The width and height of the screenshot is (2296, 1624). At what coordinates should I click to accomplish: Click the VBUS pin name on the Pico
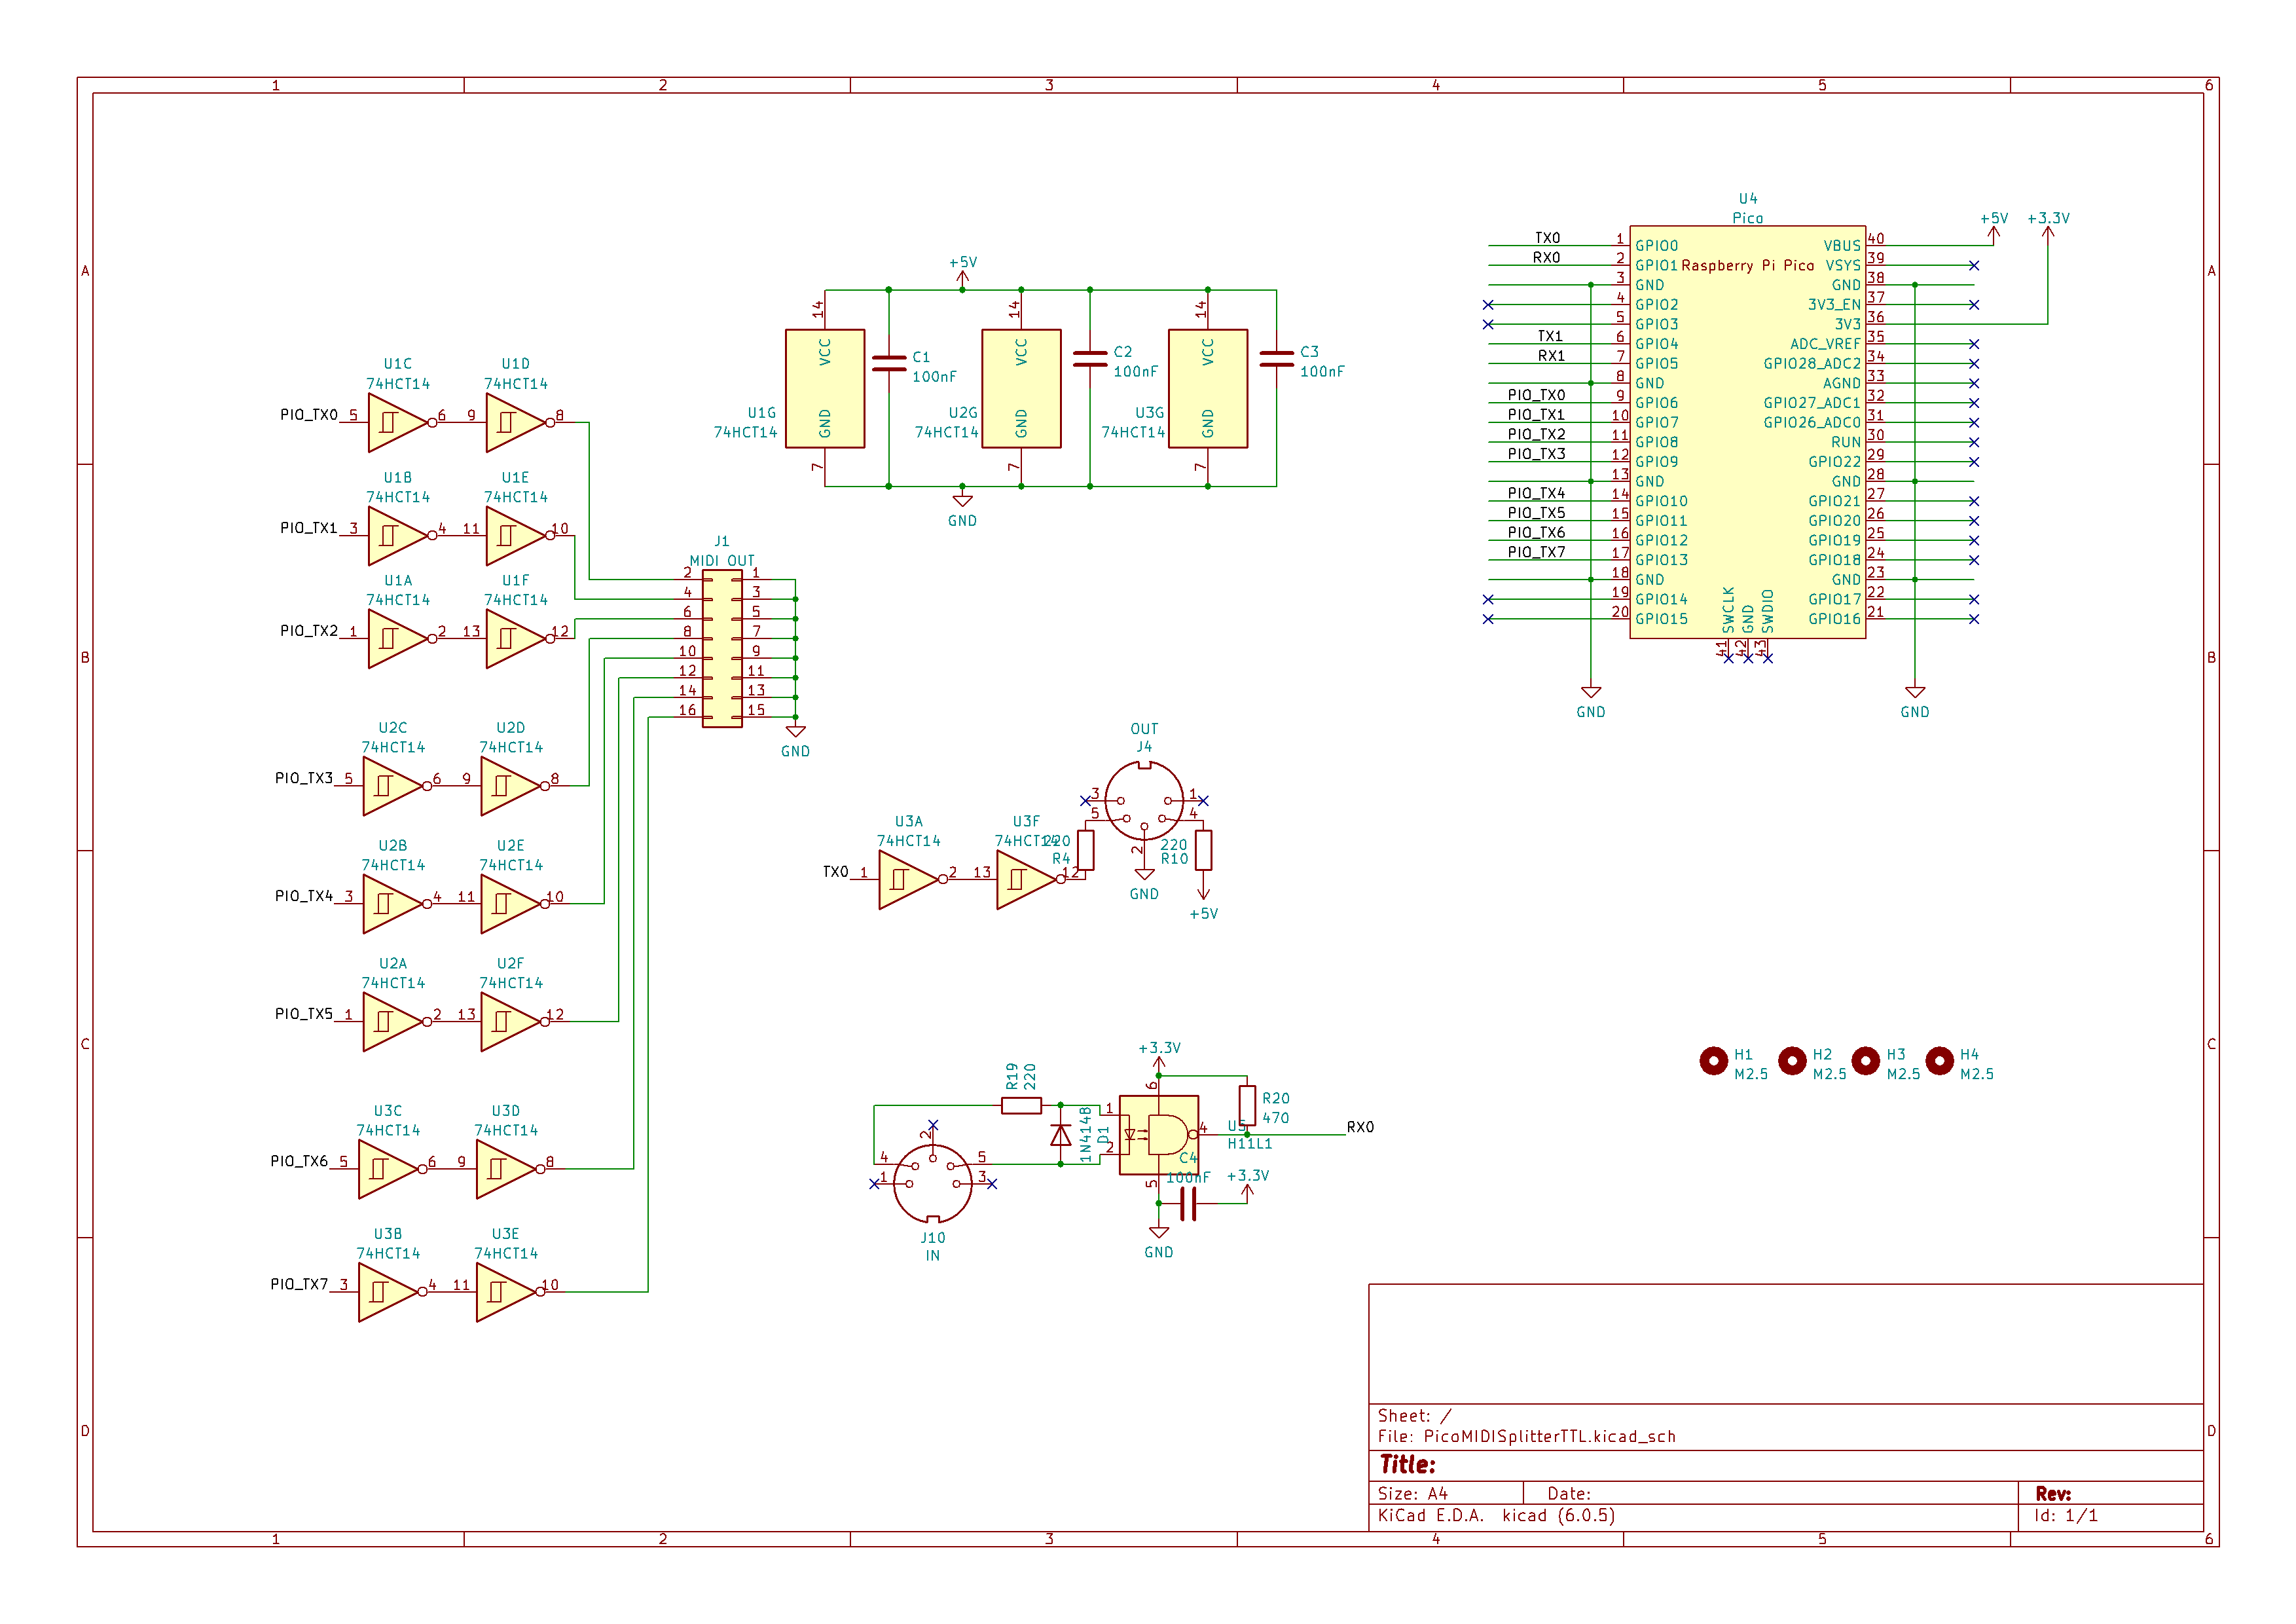tap(1842, 246)
